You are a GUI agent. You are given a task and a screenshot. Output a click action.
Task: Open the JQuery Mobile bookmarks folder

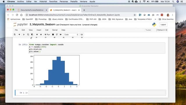pos(56,19)
